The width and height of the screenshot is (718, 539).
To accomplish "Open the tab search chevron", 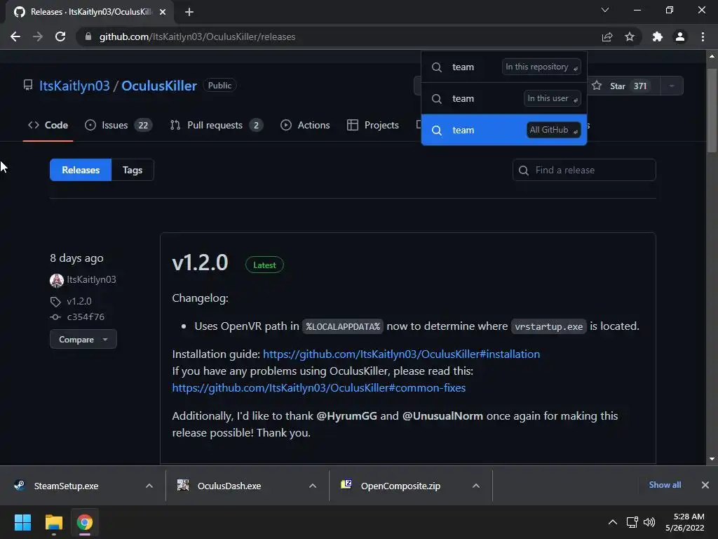I will click(x=605, y=10).
